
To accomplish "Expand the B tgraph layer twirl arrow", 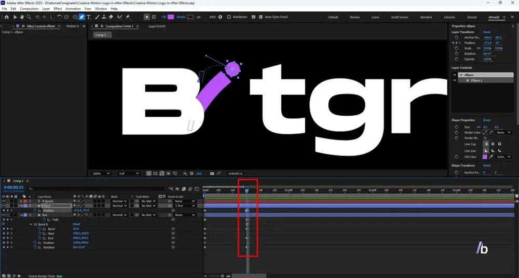I will tap(21, 201).
